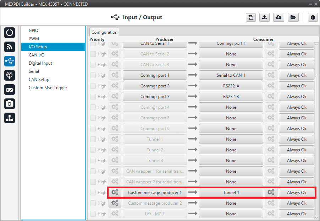Open the network hierarchy sidebar icon

coord(9,118)
